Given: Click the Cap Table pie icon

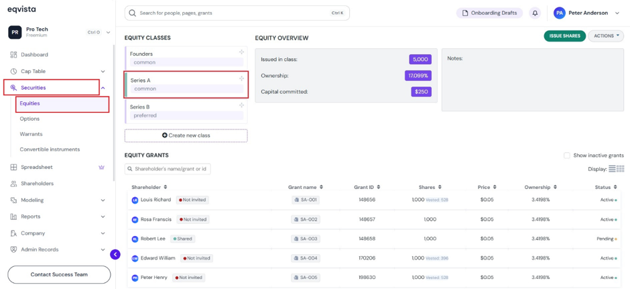Looking at the screenshot, I should [13, 71].
